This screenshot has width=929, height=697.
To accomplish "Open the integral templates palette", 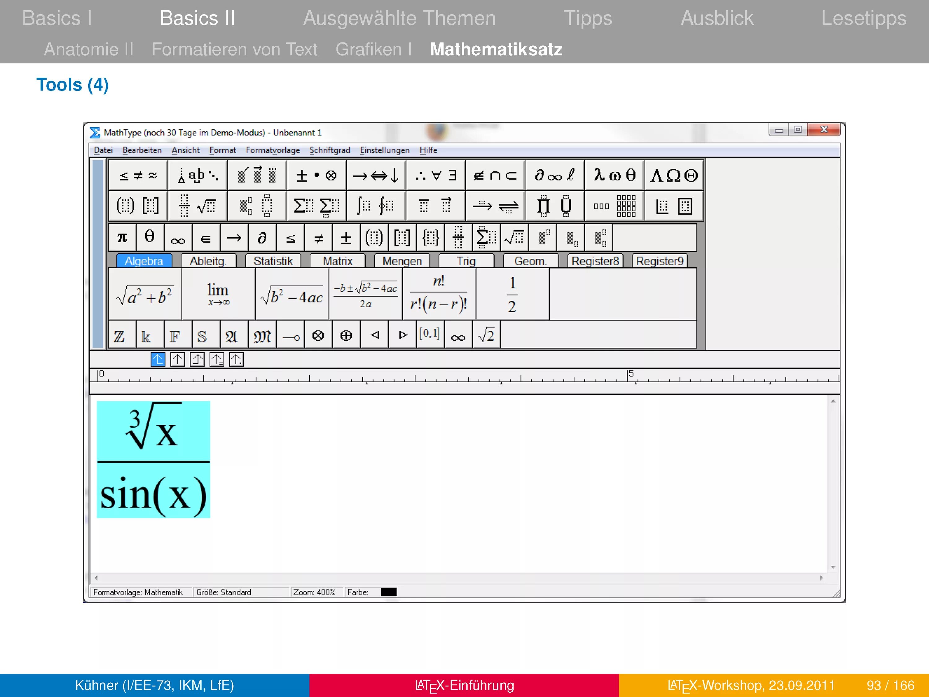I will point(375,206).
